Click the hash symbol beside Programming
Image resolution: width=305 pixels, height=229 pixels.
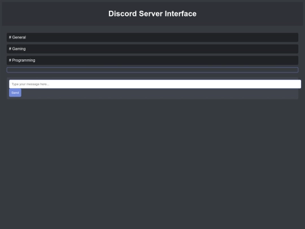(10, 60)
